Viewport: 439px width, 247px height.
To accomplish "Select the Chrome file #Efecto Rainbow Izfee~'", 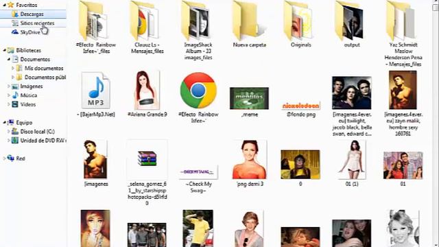I will coord(198,97).
